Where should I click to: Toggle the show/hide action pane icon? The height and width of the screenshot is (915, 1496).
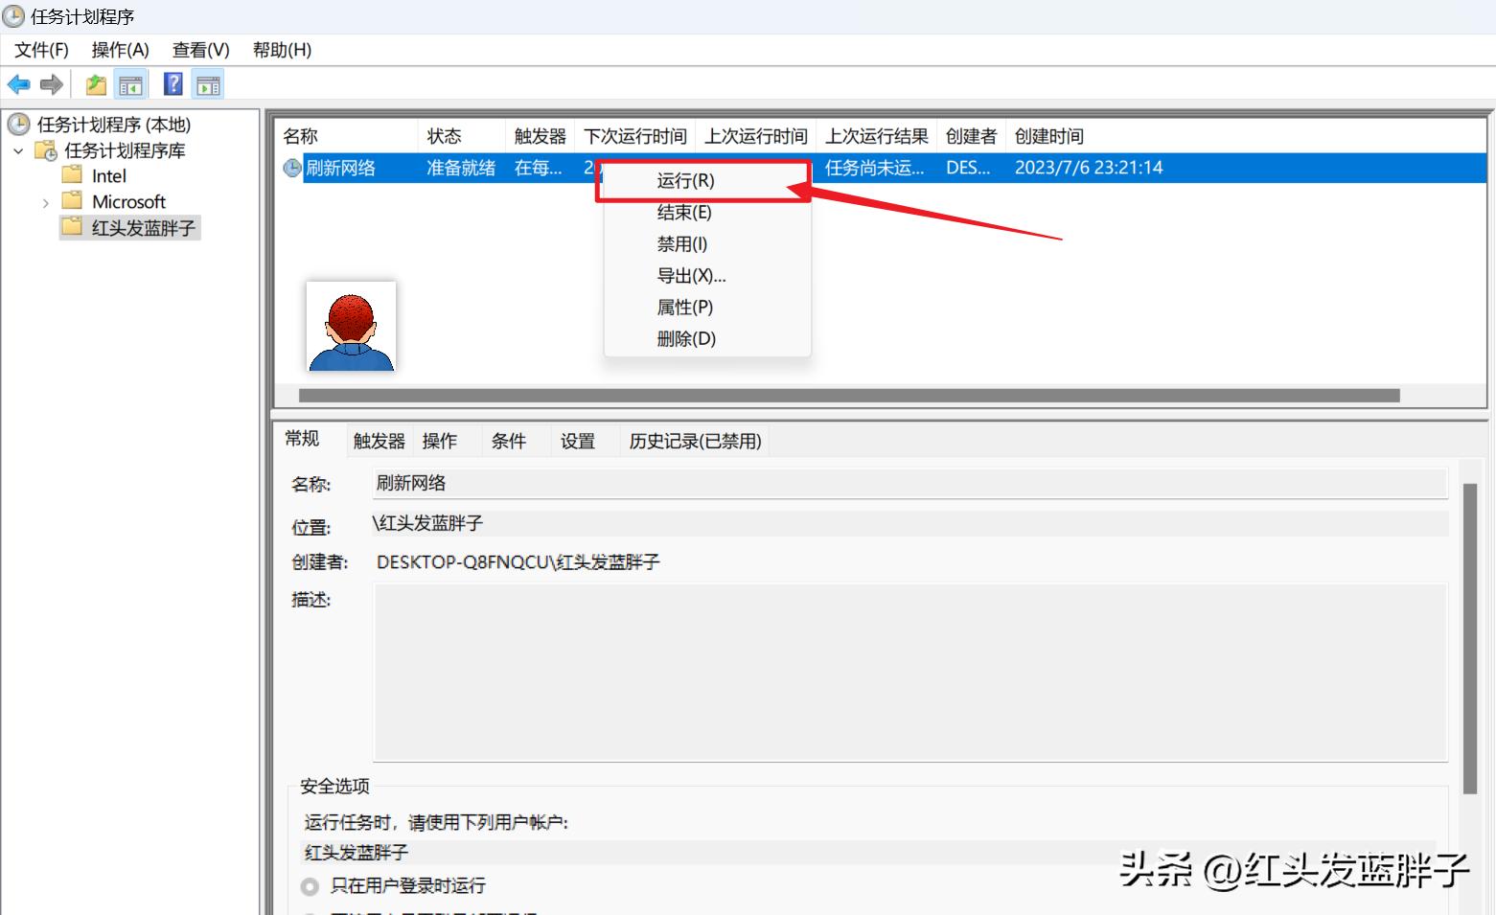pyautogui.click(x=208, y=84)
